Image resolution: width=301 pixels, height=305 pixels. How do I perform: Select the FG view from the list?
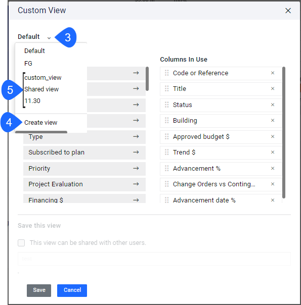pyautogui.click(x=28, y=64)
